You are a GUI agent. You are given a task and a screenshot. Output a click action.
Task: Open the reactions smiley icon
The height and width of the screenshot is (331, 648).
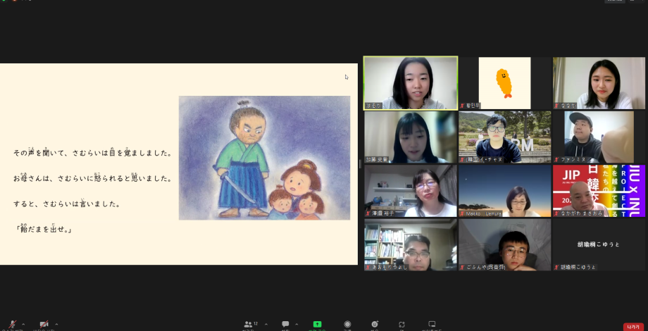tap(375, 324)
